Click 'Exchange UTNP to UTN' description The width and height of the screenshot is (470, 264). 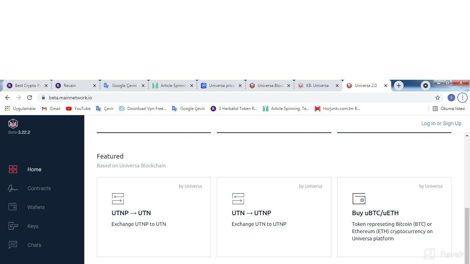click(139, 224)
